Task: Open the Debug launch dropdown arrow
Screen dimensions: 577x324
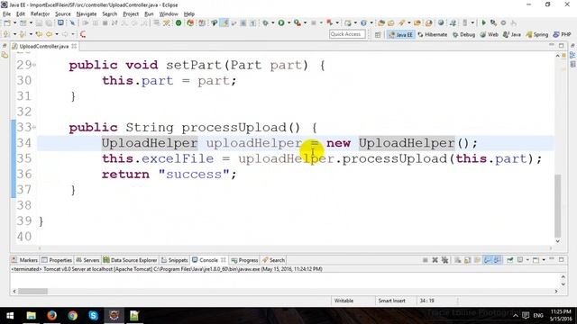Action: 272,22
